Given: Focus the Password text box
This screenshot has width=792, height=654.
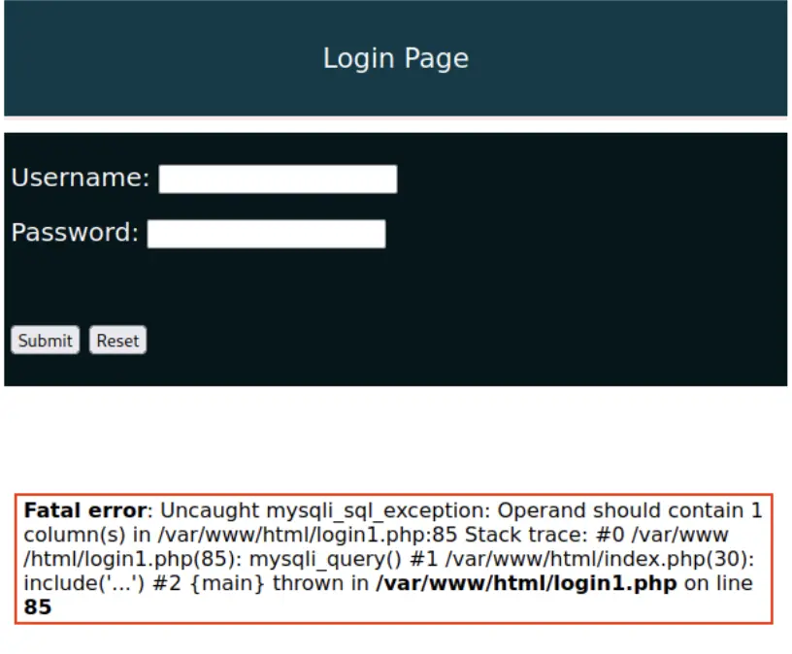Looking at the screenshot, I should (266, 234).
